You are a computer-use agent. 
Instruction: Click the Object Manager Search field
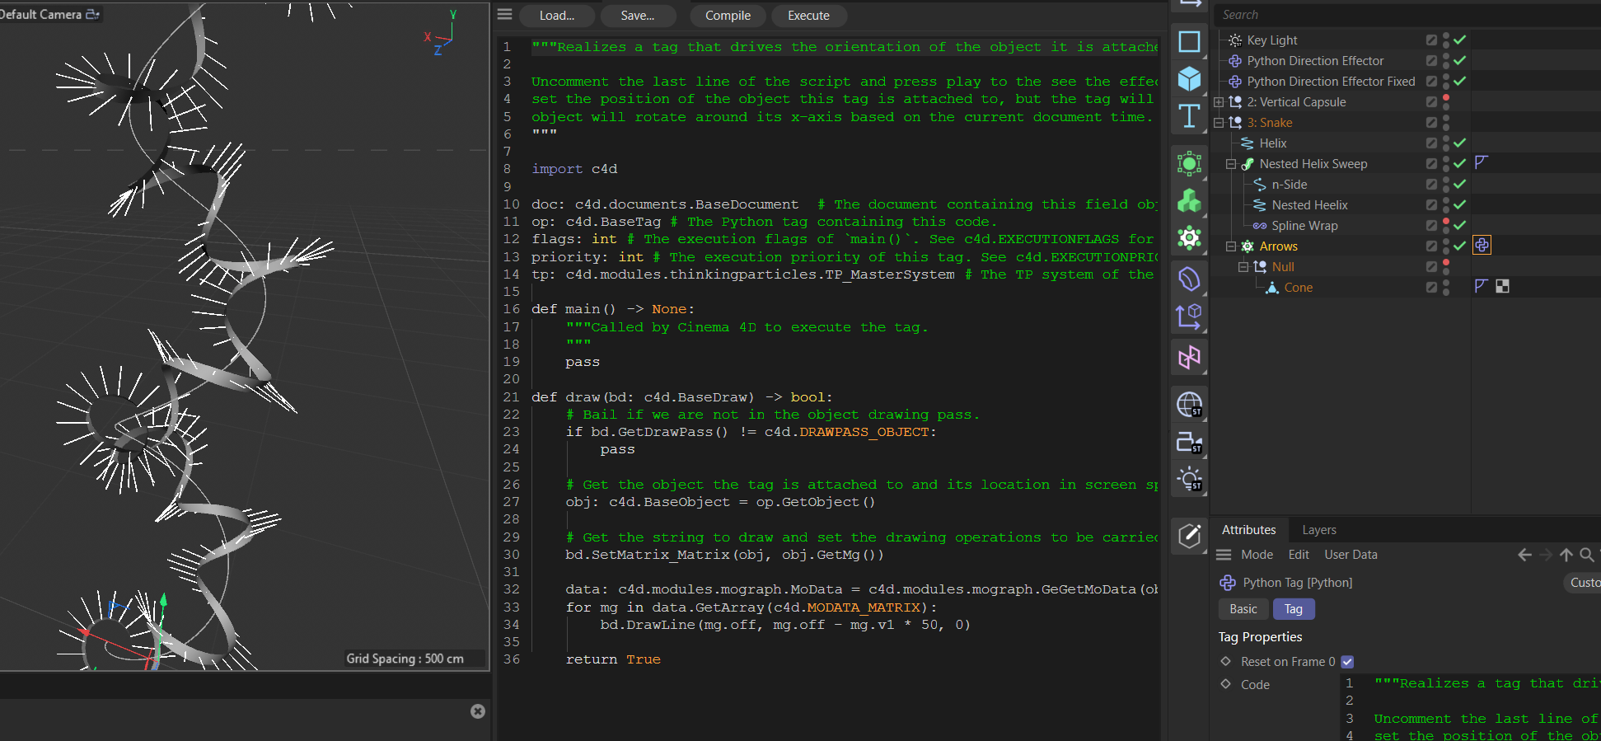point(1407,15)
